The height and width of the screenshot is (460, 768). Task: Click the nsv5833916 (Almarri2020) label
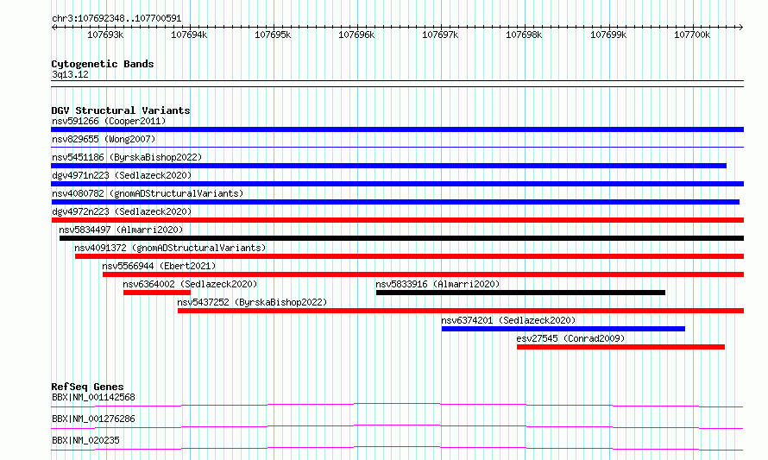pyautogui.click(x=438, y=284)
